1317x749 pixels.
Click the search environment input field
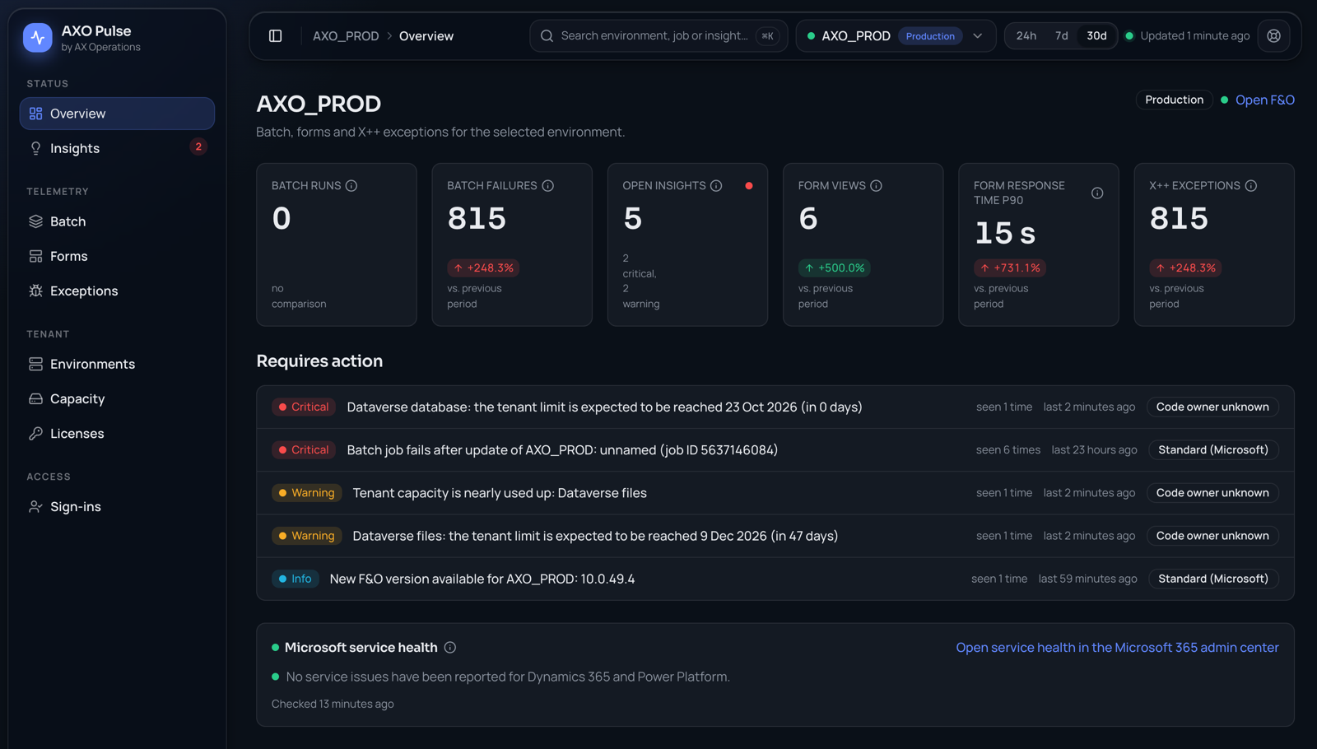pos(658,36)
